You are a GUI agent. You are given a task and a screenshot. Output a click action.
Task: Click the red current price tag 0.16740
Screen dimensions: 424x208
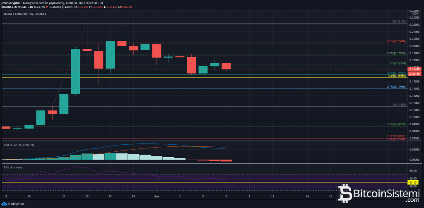(414, 69)
